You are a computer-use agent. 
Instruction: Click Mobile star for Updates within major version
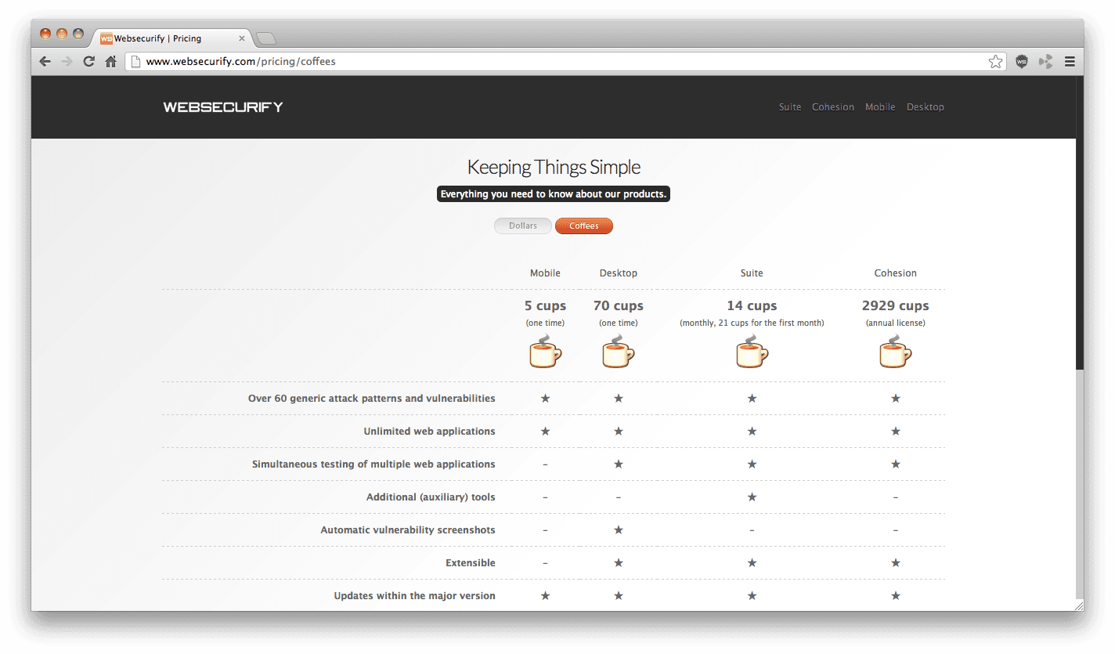click(545, 596)
